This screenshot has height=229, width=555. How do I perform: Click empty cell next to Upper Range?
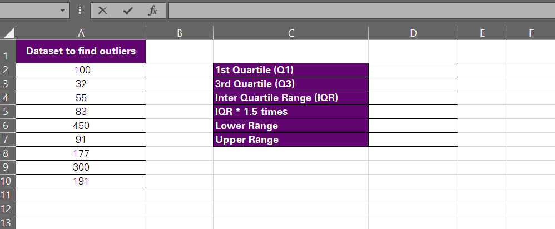413,140
